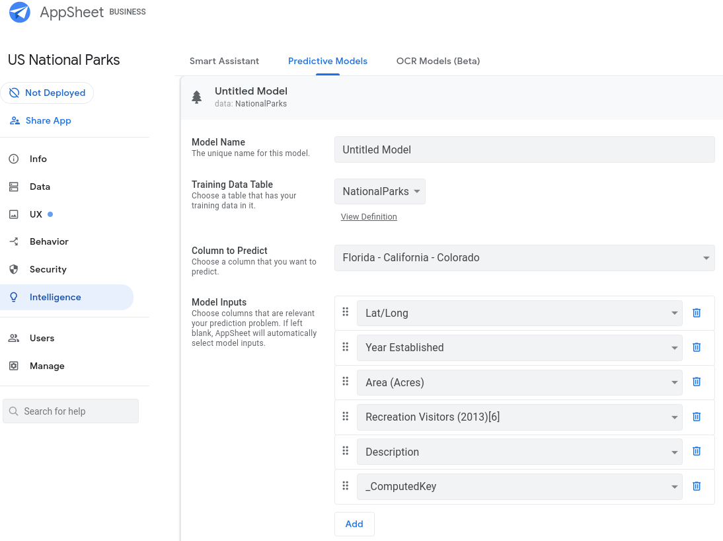Click the Security shield icon
The width and height of the screenshot is (723, 541).
(14, 269)
